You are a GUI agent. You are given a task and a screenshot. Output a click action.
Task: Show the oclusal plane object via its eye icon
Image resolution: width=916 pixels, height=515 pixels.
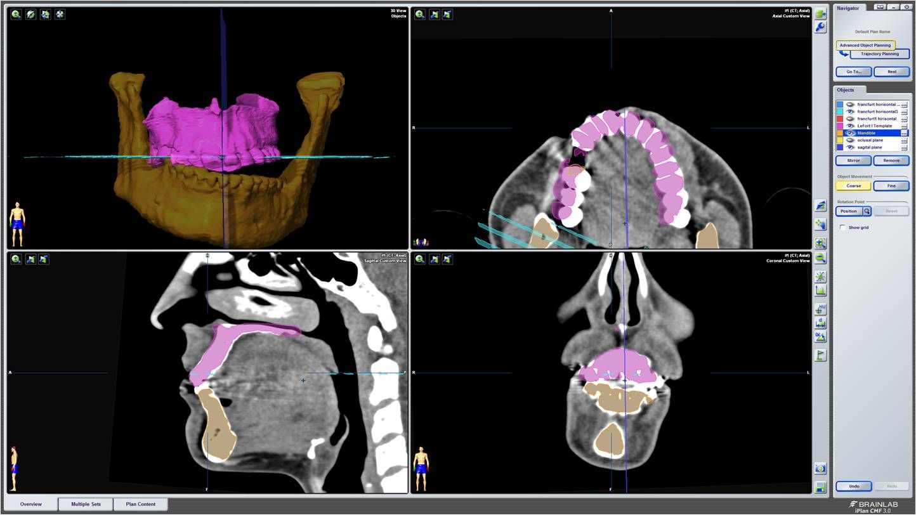point(850,140)
